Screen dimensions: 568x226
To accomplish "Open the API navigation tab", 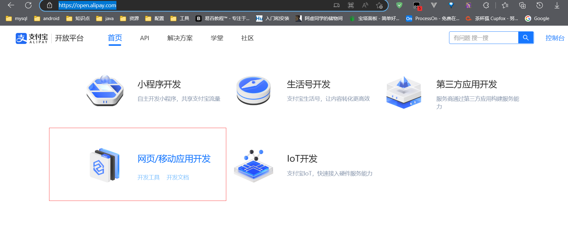I will coord(145,38).
